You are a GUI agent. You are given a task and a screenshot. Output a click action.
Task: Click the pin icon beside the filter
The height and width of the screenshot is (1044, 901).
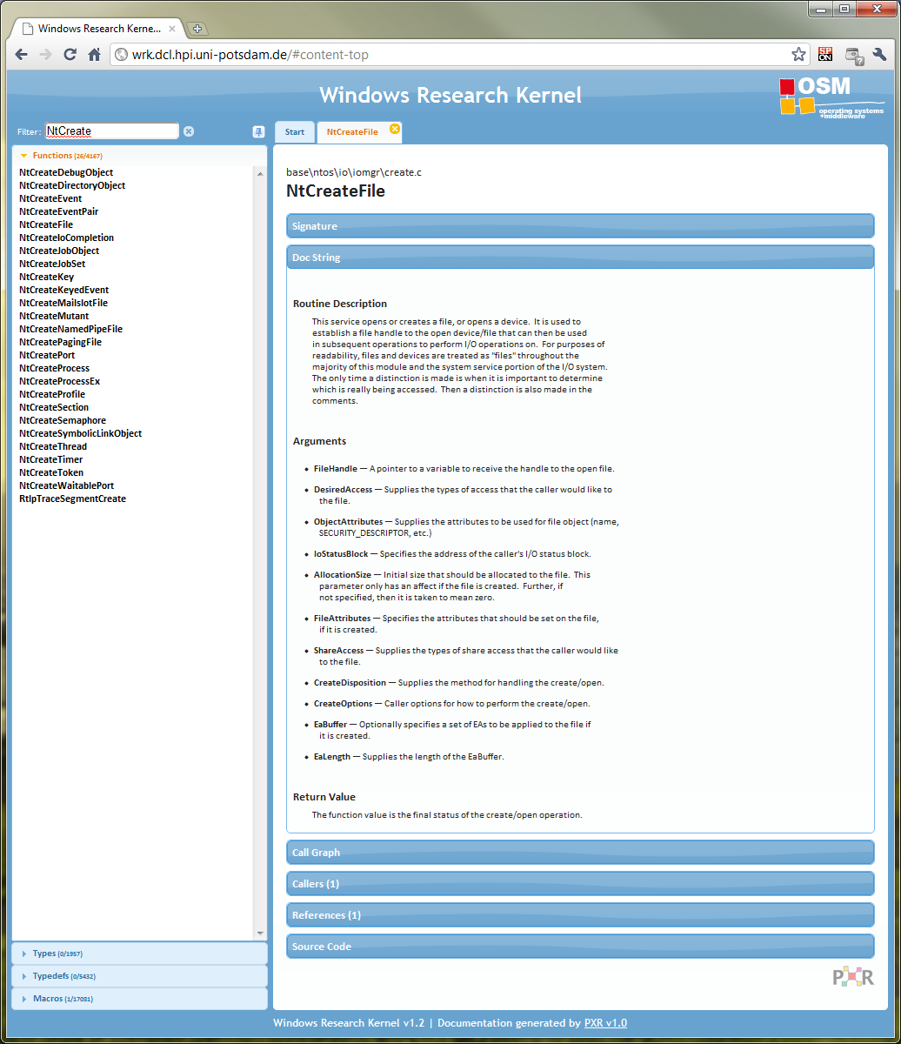click(x=258, y=131)
